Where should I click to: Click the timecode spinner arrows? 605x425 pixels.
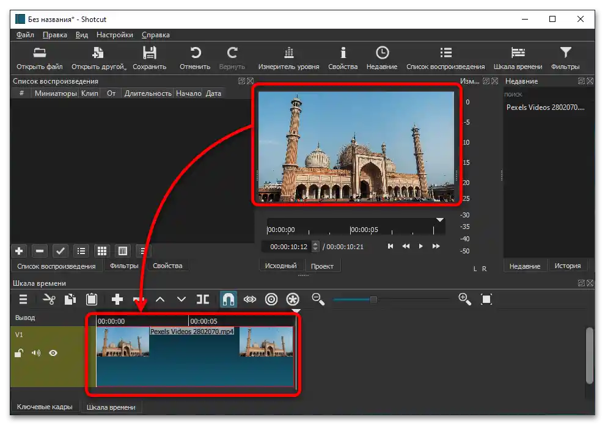click(315, 247)
